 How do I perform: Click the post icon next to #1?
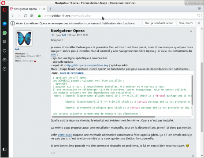click(56, 35)
